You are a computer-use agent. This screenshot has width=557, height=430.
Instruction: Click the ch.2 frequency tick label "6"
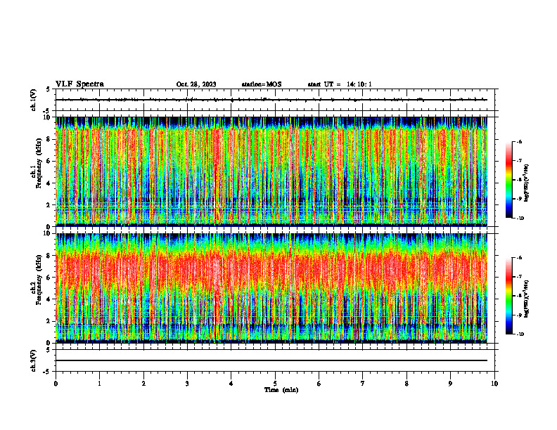coord(49,278)
